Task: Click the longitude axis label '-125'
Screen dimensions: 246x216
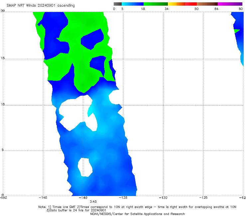Action: point(203,198)
